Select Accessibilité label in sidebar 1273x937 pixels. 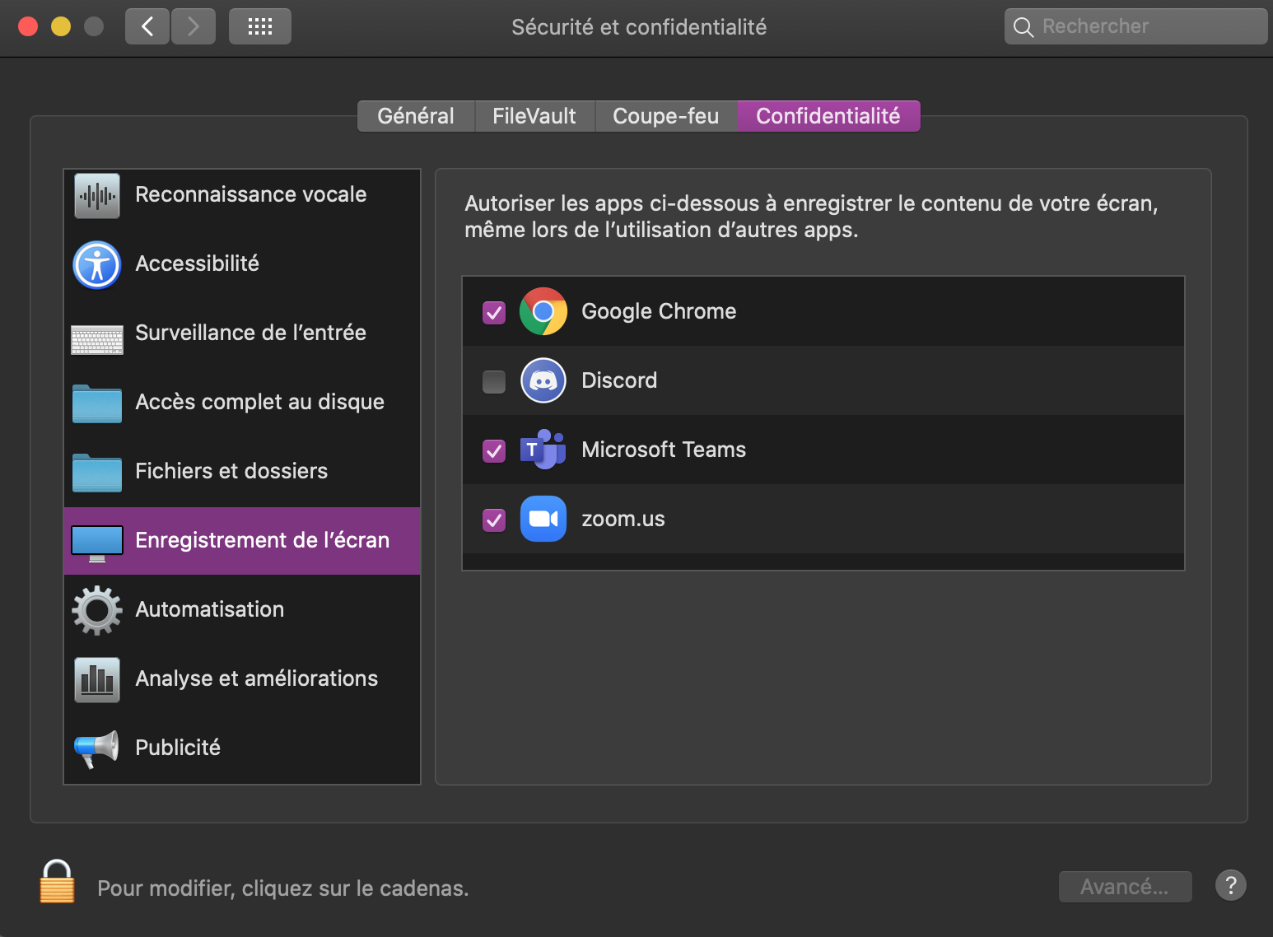[x=198, y=263]
